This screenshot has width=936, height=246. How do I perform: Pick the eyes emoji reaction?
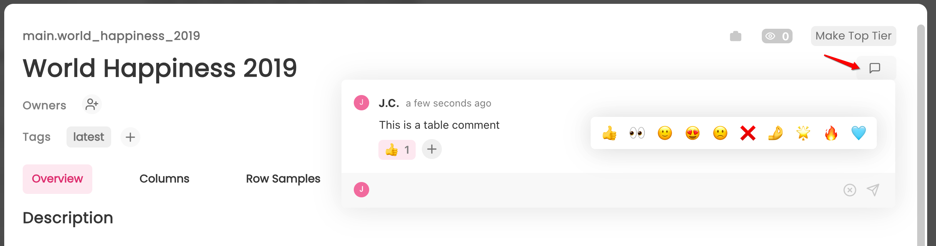[x=637, y=133]
